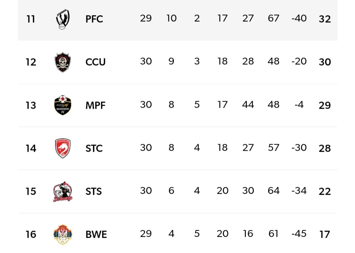Click rank number 16 at the bottom
355x253 pixels.
pyautogui.click(x=31, y=234)
